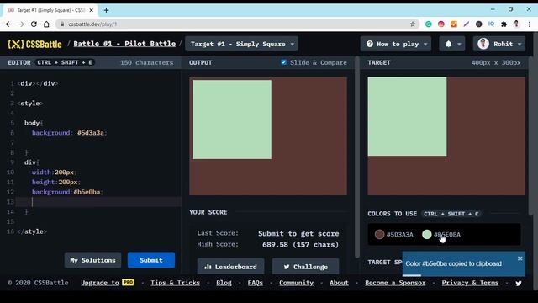Open the Rohit account dropdown arrow
The height and width of the screenshot is (303, 538).
tap(520, 45)
